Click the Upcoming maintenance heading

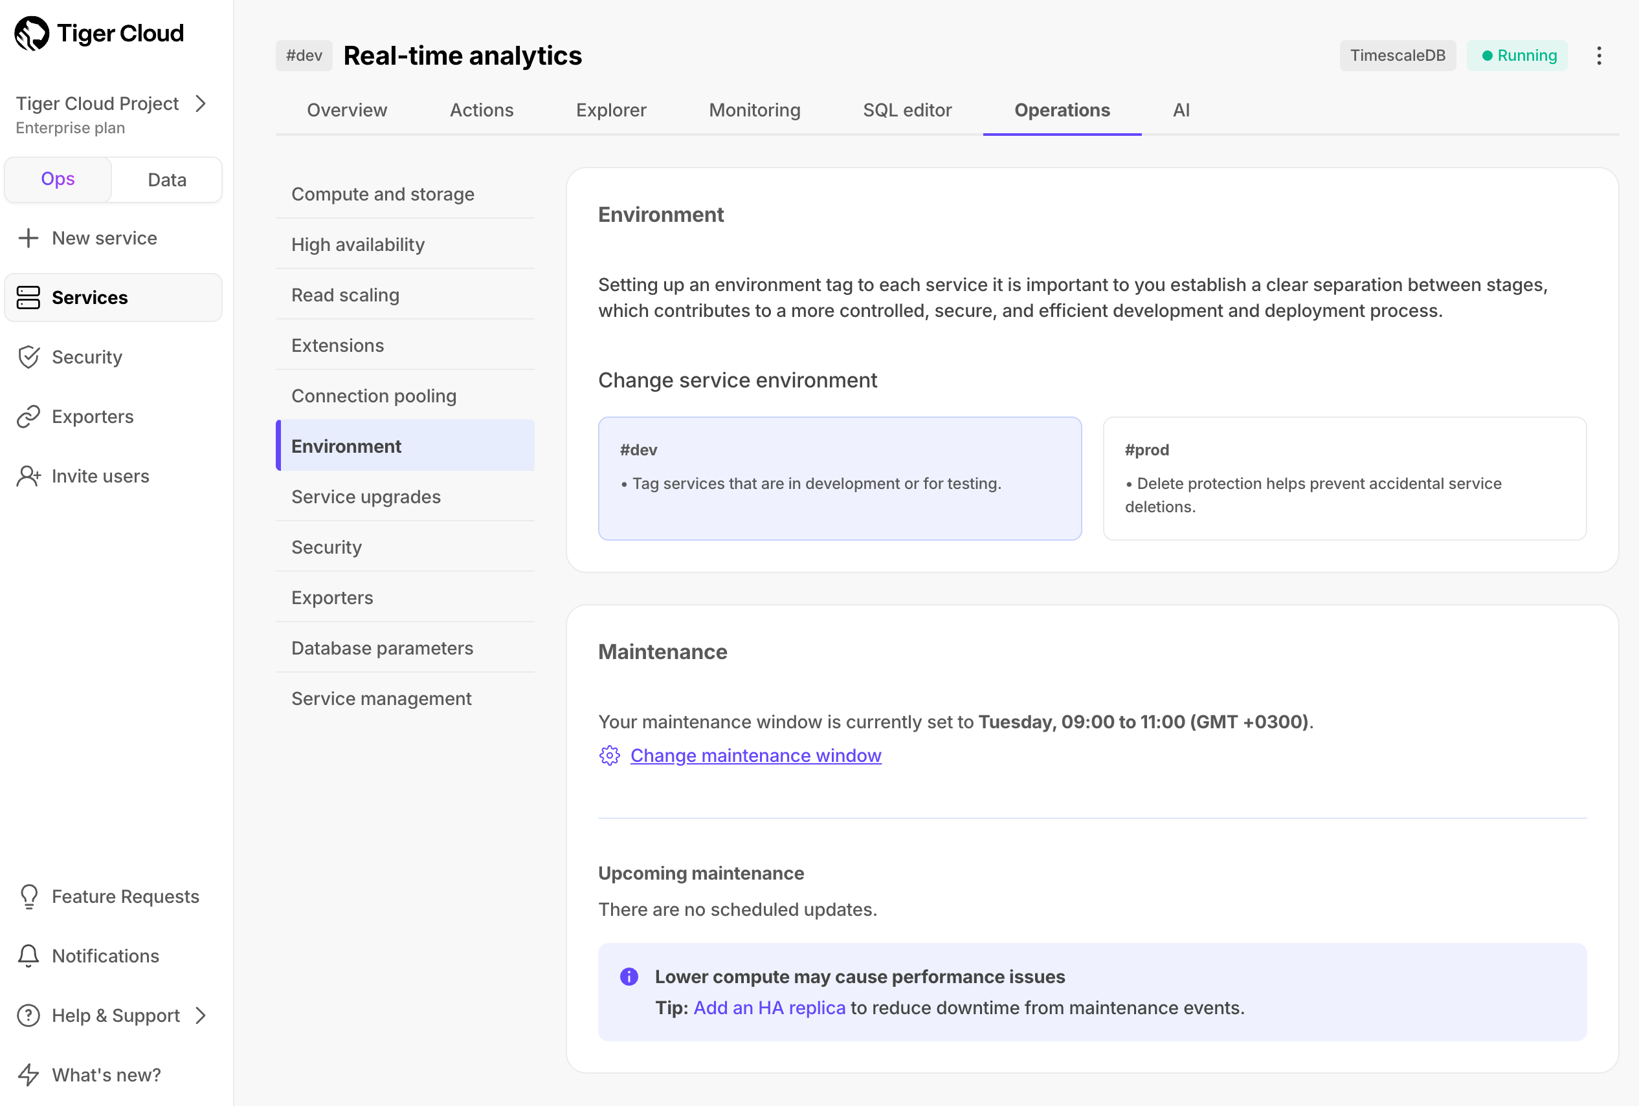click(x=701, y=874)
